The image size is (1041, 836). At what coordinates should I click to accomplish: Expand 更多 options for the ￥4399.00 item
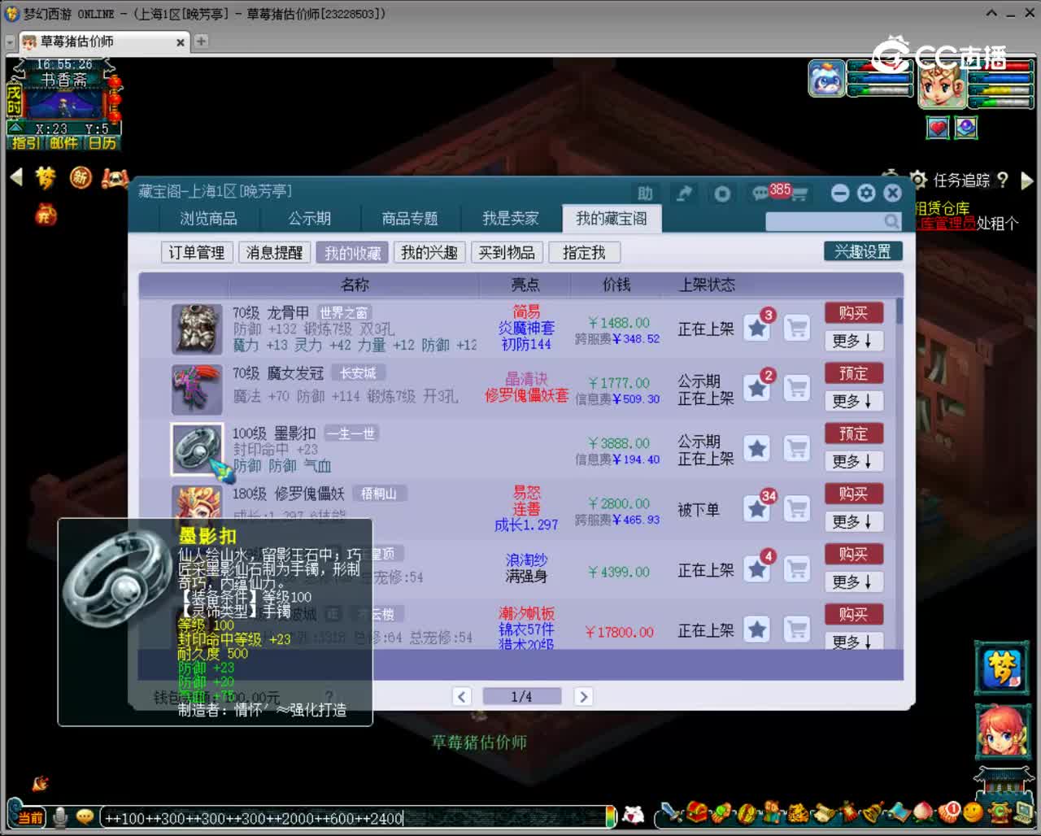tap(852, 581)
